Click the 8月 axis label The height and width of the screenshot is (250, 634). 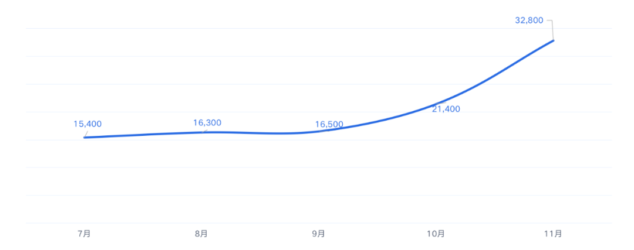click(201, 234)
